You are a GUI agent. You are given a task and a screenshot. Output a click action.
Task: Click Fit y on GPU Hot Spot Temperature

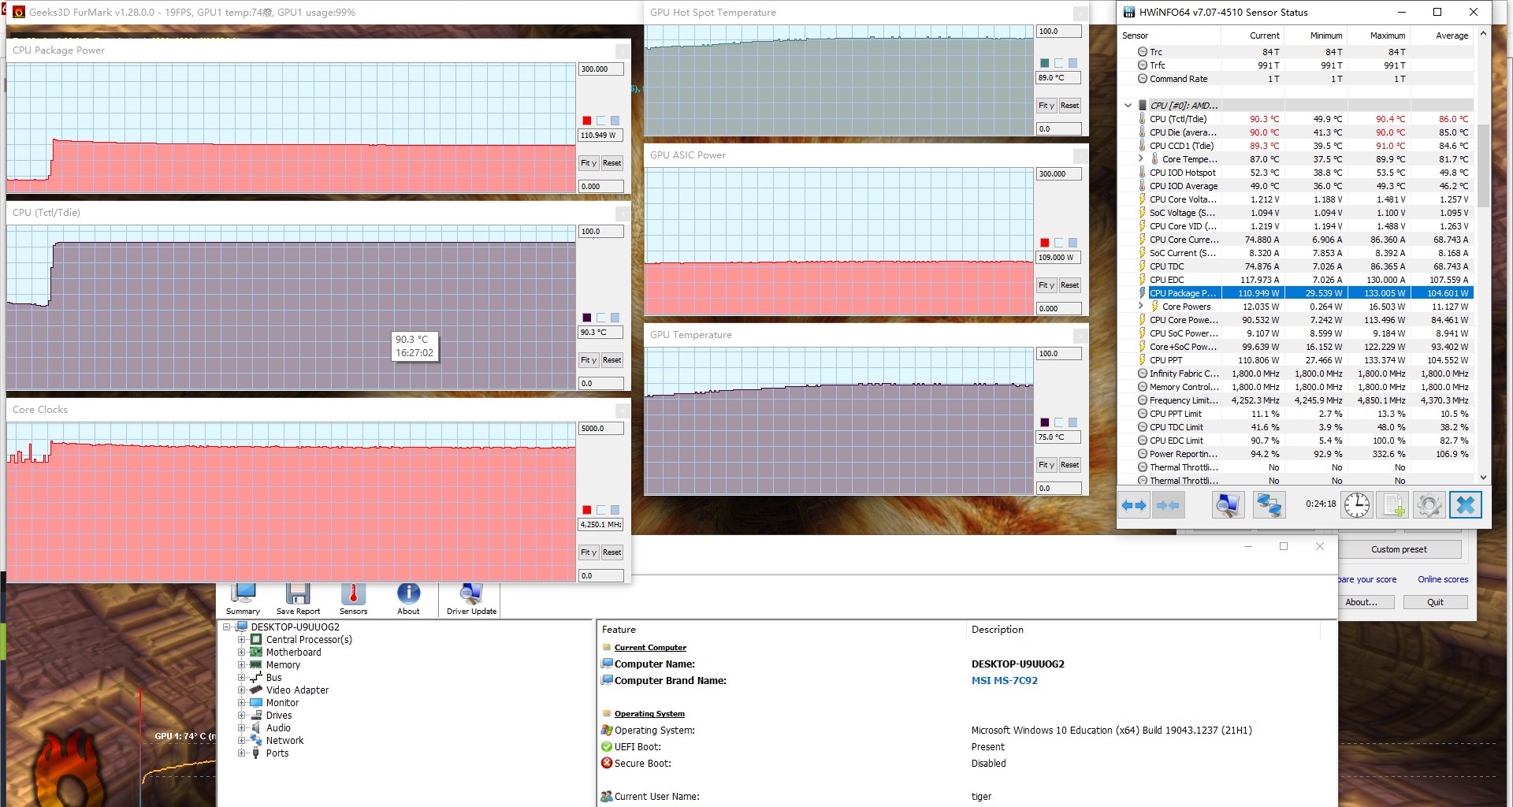point(1046,106)
